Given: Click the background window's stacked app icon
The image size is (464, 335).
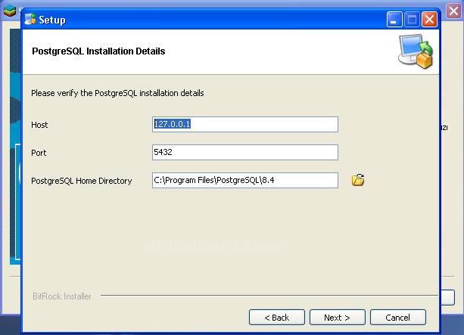Looking at the screenshot, I should (9, 11).
